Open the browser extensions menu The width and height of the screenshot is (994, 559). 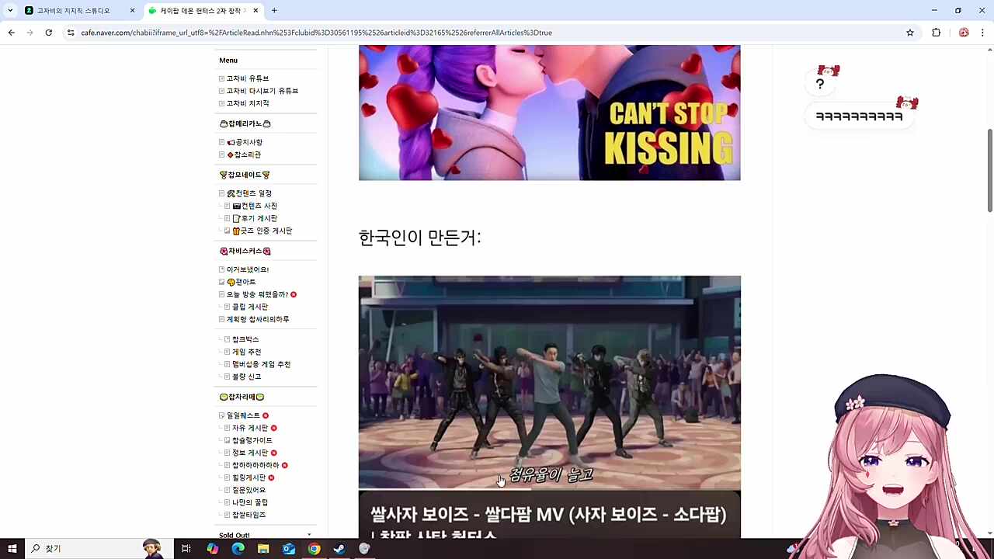936,33
